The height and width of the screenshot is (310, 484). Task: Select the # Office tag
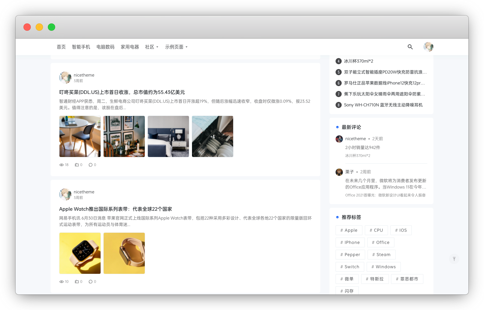(381, 242)
